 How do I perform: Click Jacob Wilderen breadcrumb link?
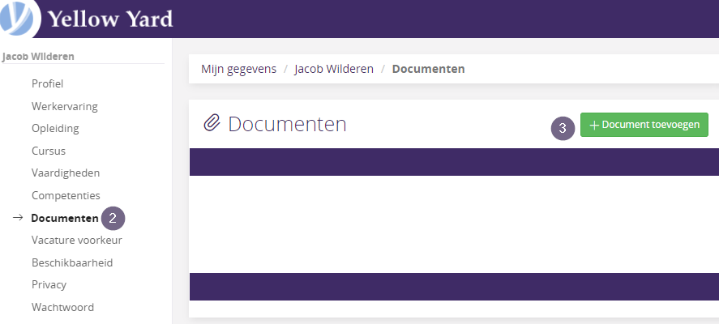pos(334,69)
